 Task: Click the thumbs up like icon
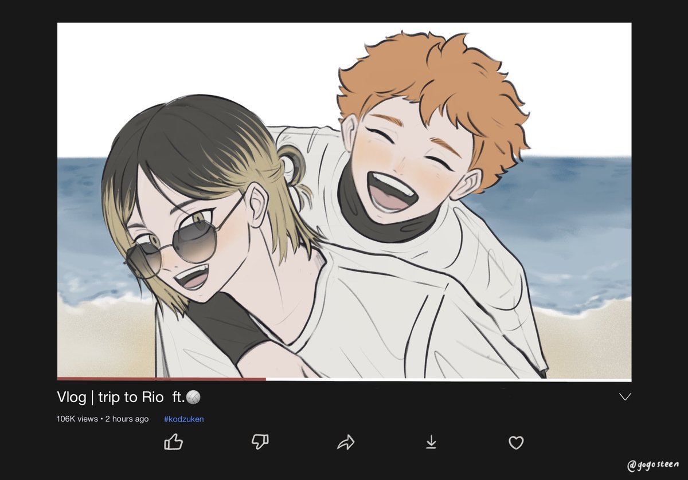(x=174, y=442)
